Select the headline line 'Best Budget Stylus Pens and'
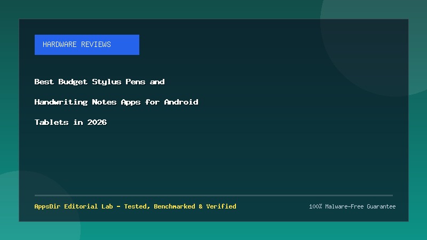The height and width of the screenshot is (240, 427). point(99,82)
